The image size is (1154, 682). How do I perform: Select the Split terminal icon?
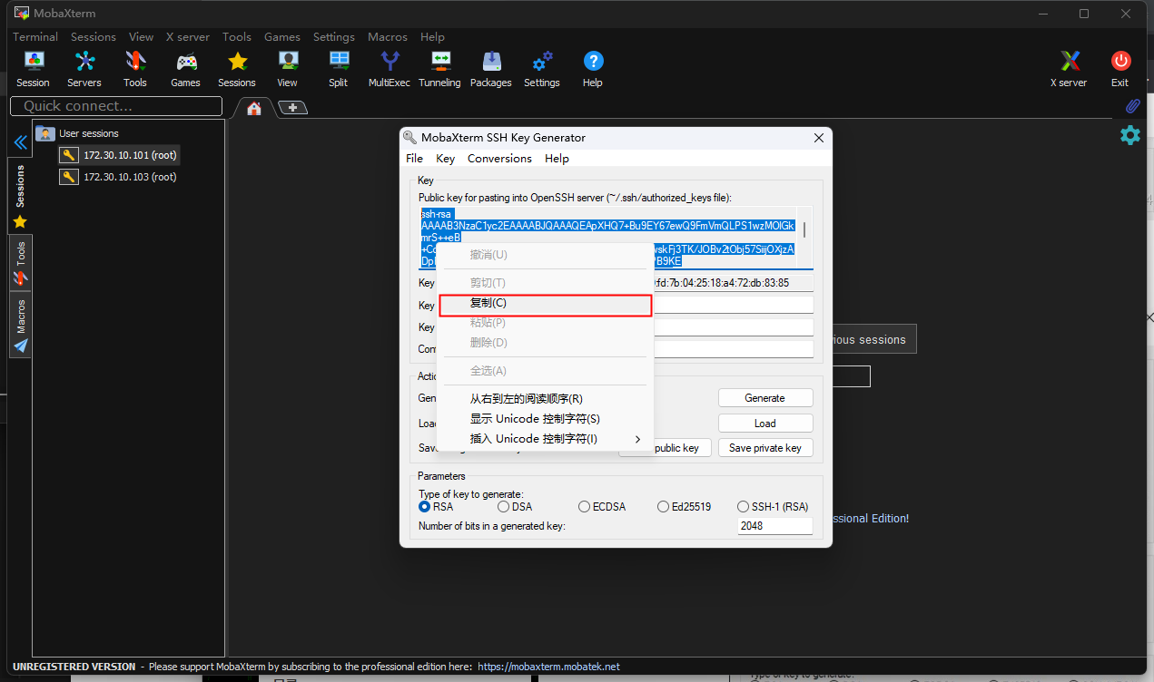(x=339, y=69)
